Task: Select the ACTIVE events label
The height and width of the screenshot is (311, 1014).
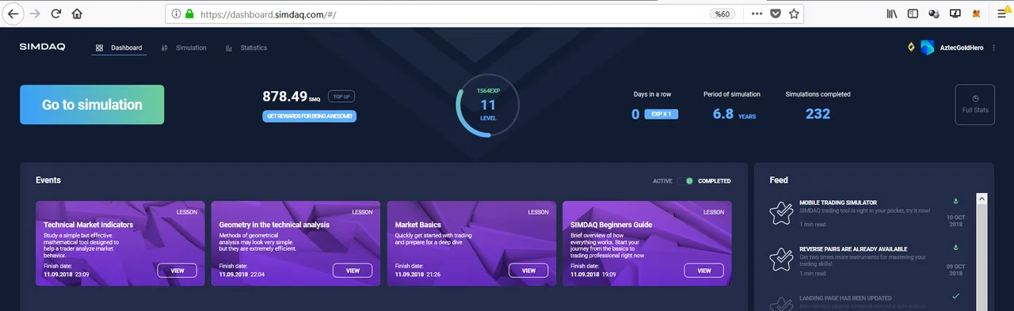Action: pos(662,181)
